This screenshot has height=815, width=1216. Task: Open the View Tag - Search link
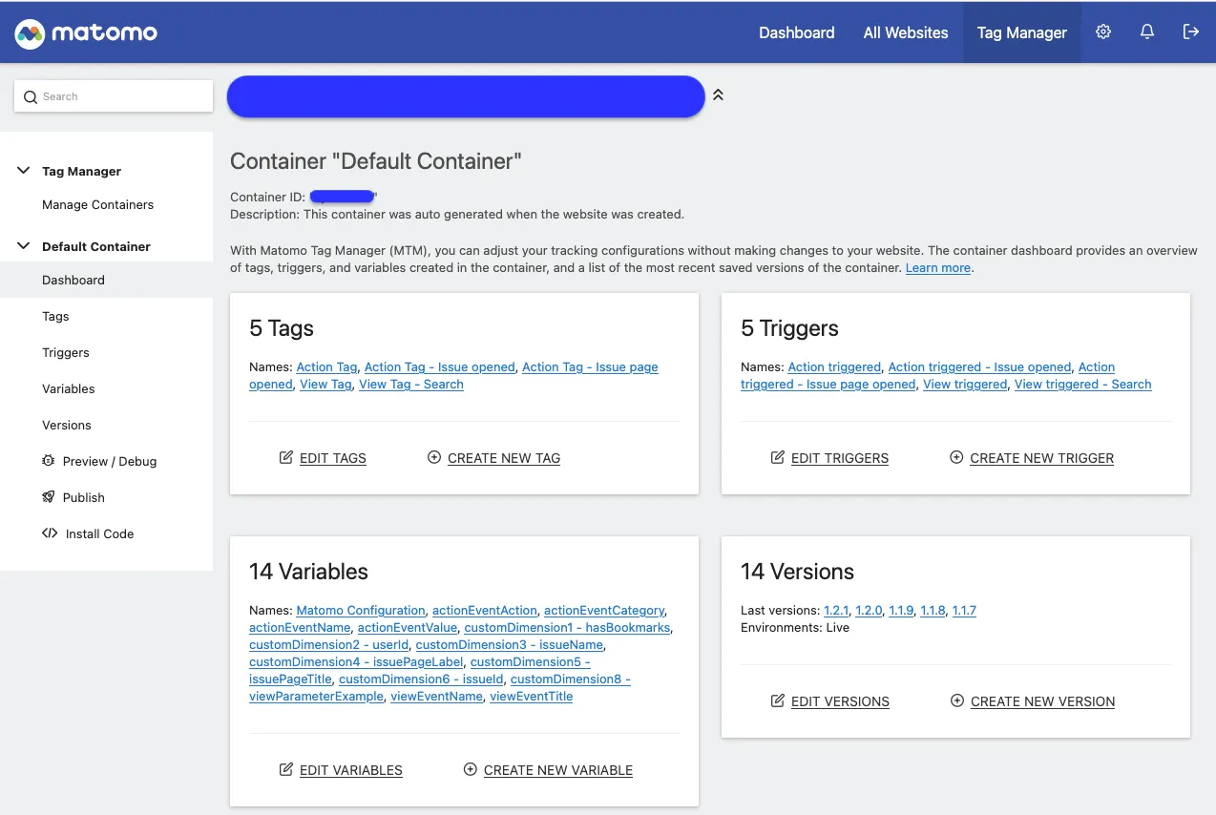tap(411, 384)
